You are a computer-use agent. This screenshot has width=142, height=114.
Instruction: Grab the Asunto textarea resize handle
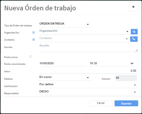137,50
